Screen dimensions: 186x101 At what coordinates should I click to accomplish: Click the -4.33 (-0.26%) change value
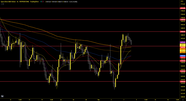(x=73, y=2)
